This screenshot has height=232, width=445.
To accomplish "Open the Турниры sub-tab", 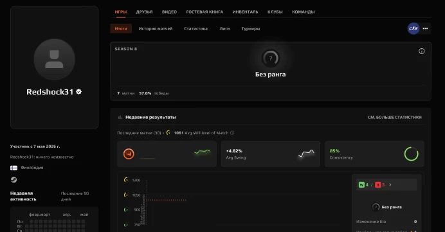I will [251, 29].
